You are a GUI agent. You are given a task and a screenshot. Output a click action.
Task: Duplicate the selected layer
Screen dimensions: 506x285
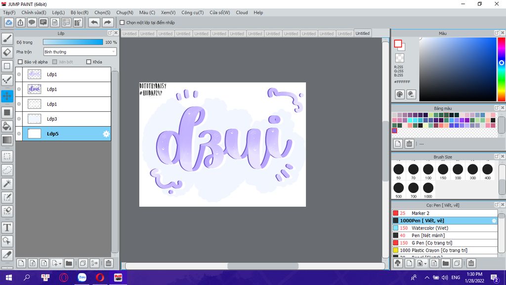point(83,263)
